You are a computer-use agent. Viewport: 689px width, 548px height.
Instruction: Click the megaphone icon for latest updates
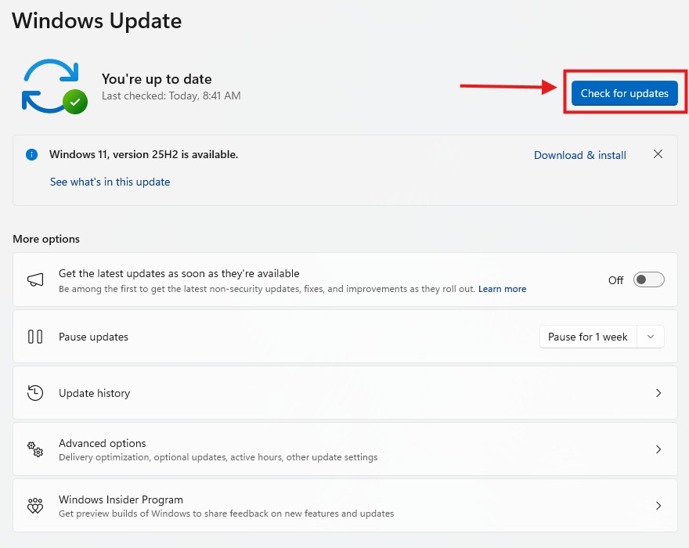(35, 280)
